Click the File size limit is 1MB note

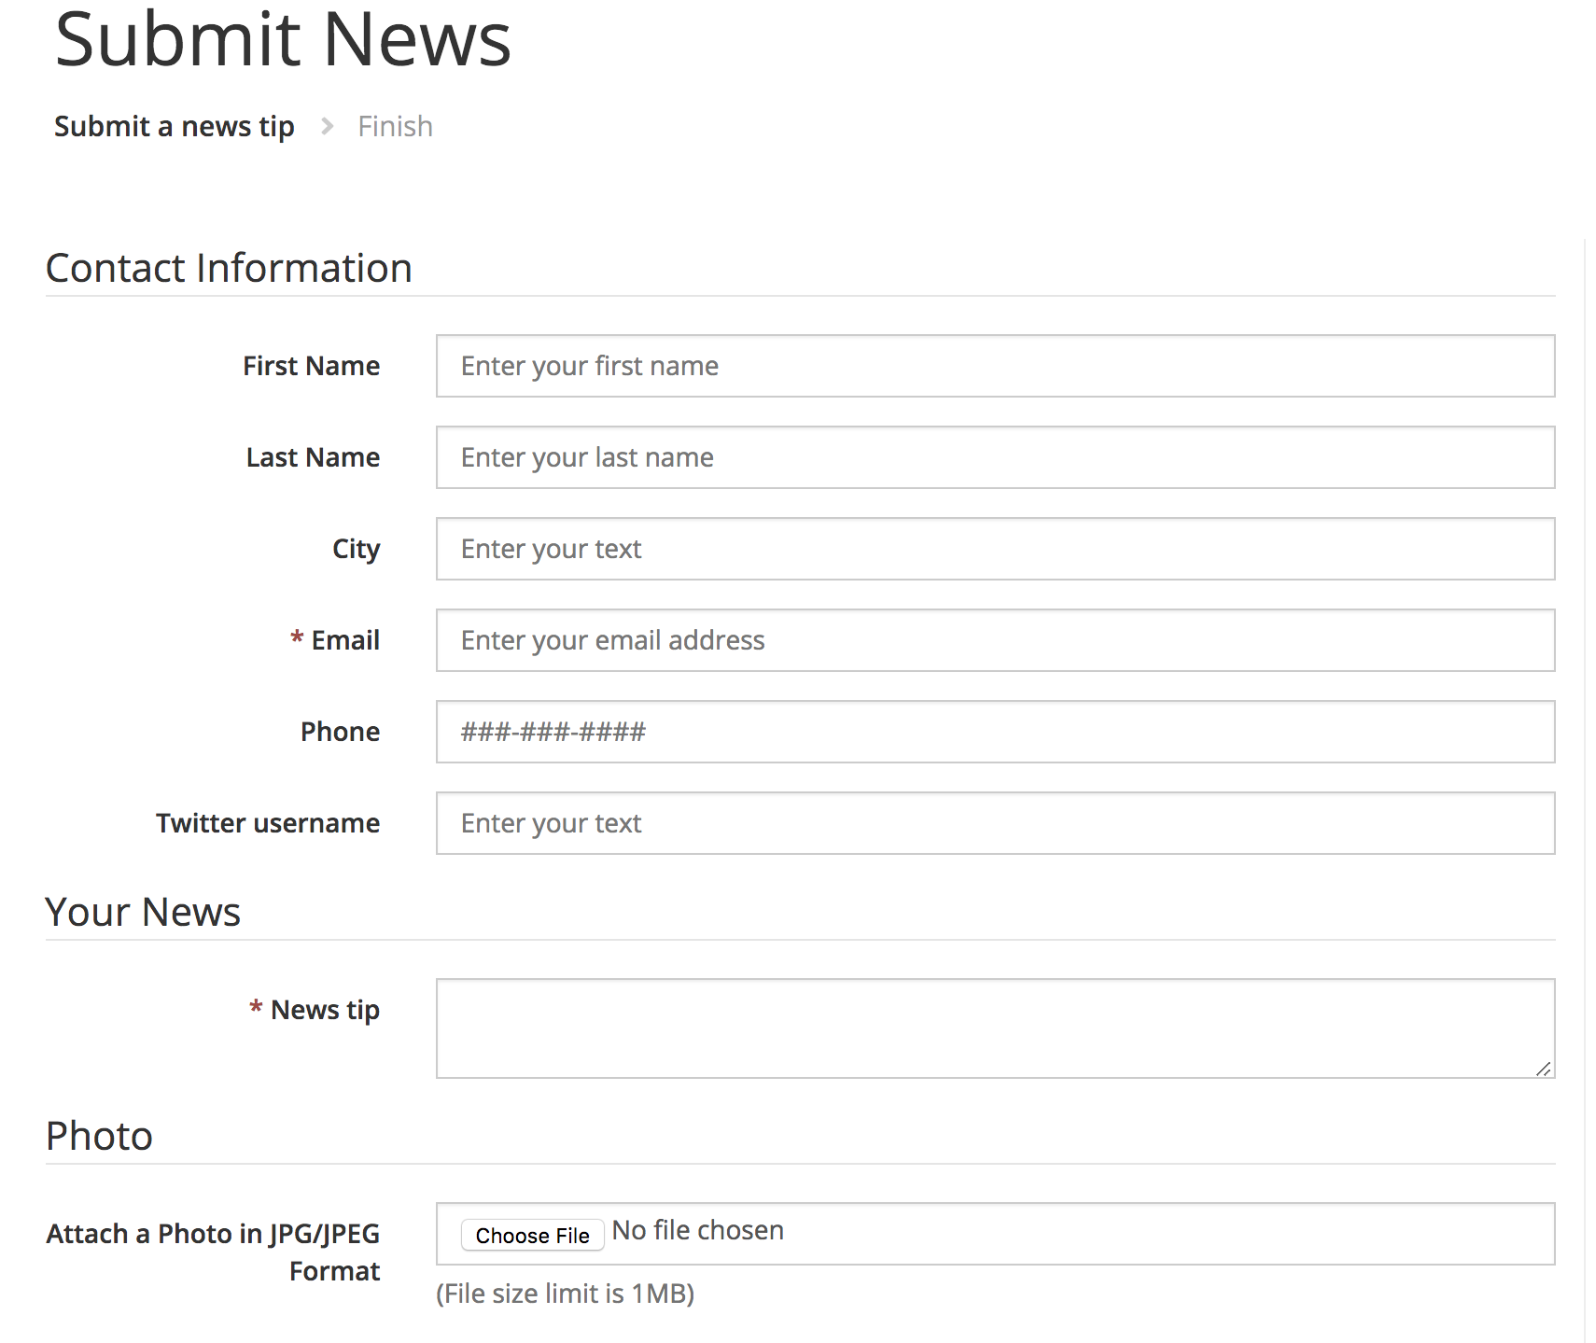tap(566, 1294)
